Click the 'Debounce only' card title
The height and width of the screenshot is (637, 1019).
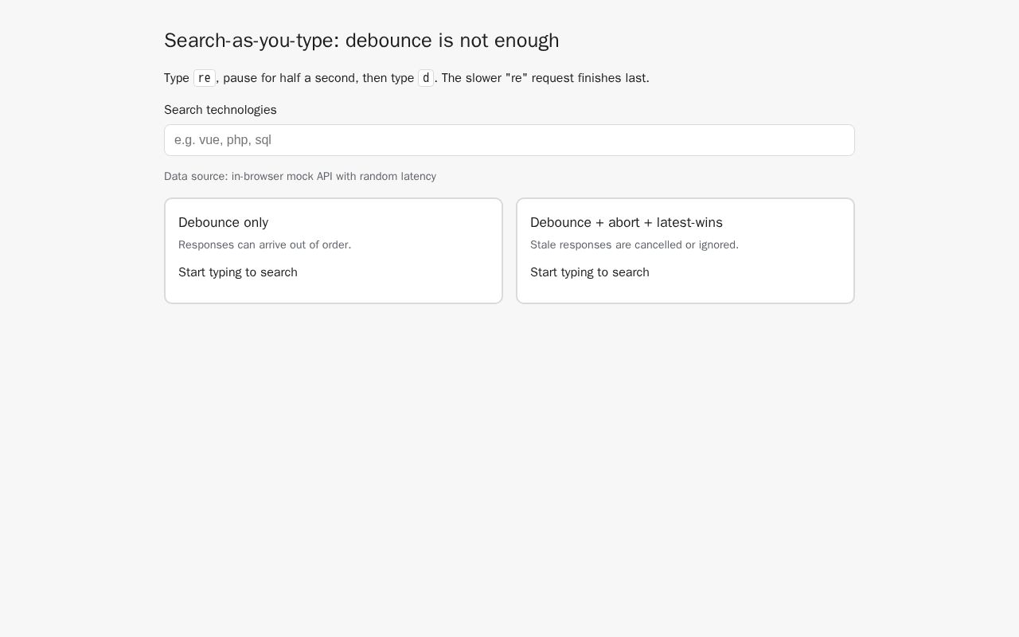(x=223, y=222)
